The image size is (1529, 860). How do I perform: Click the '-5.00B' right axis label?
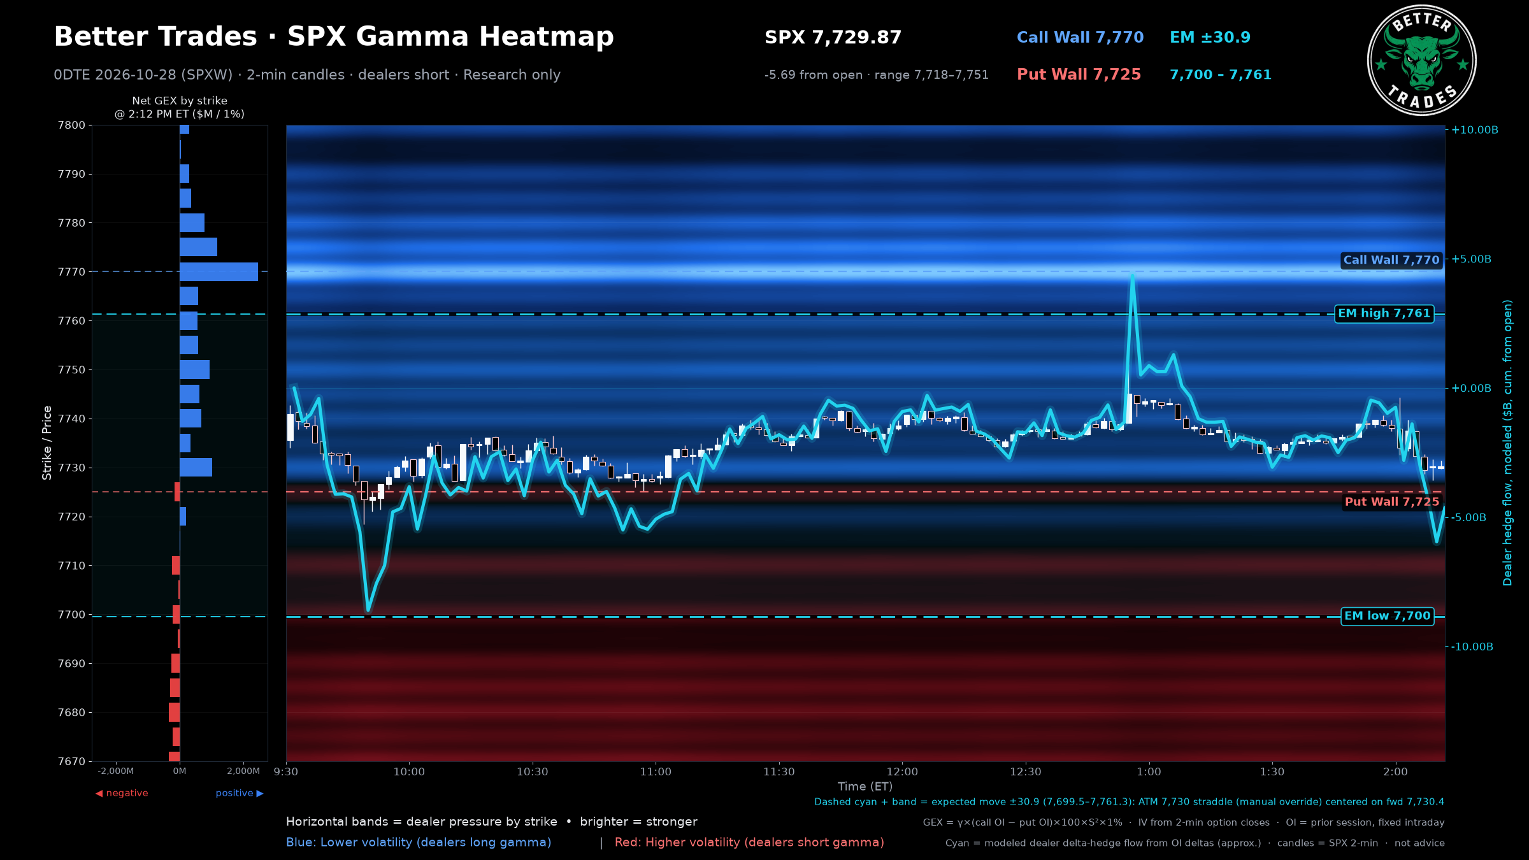click(x=1468, y=518)
